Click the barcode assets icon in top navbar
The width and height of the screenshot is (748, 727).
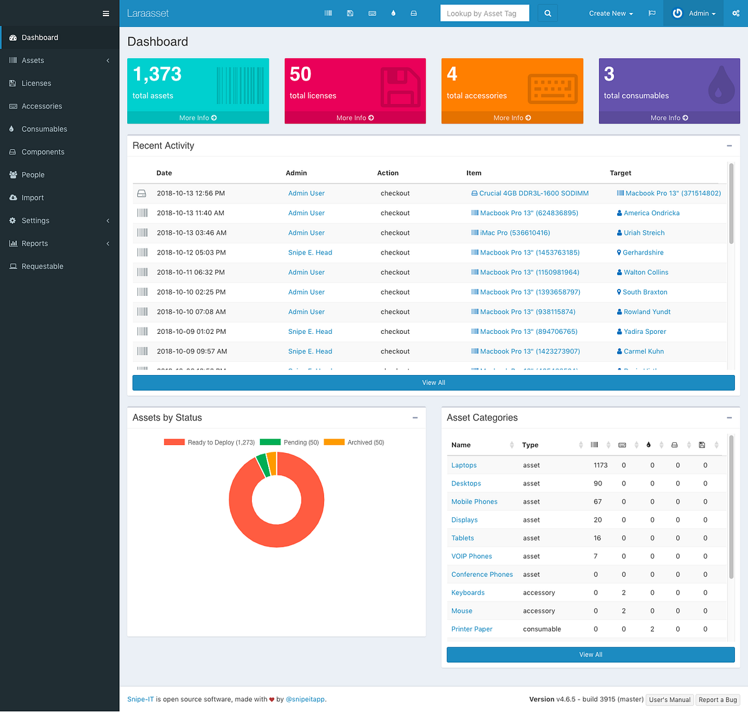tap(328, 13)
